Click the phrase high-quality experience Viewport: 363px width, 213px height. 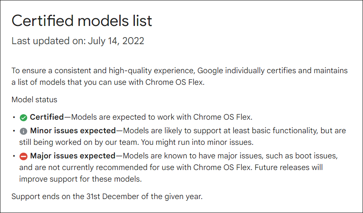151,70
